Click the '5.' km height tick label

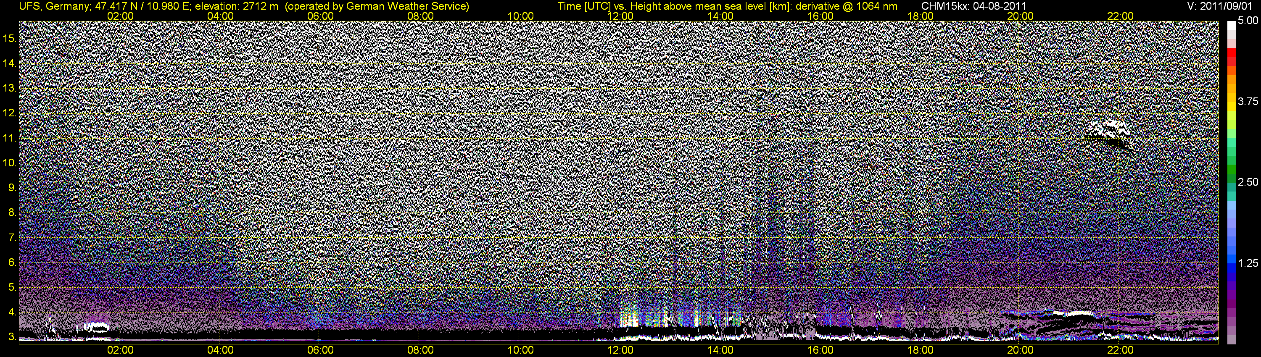12,288
